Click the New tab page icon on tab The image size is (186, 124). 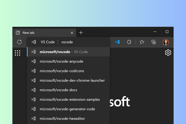point(18,33)
